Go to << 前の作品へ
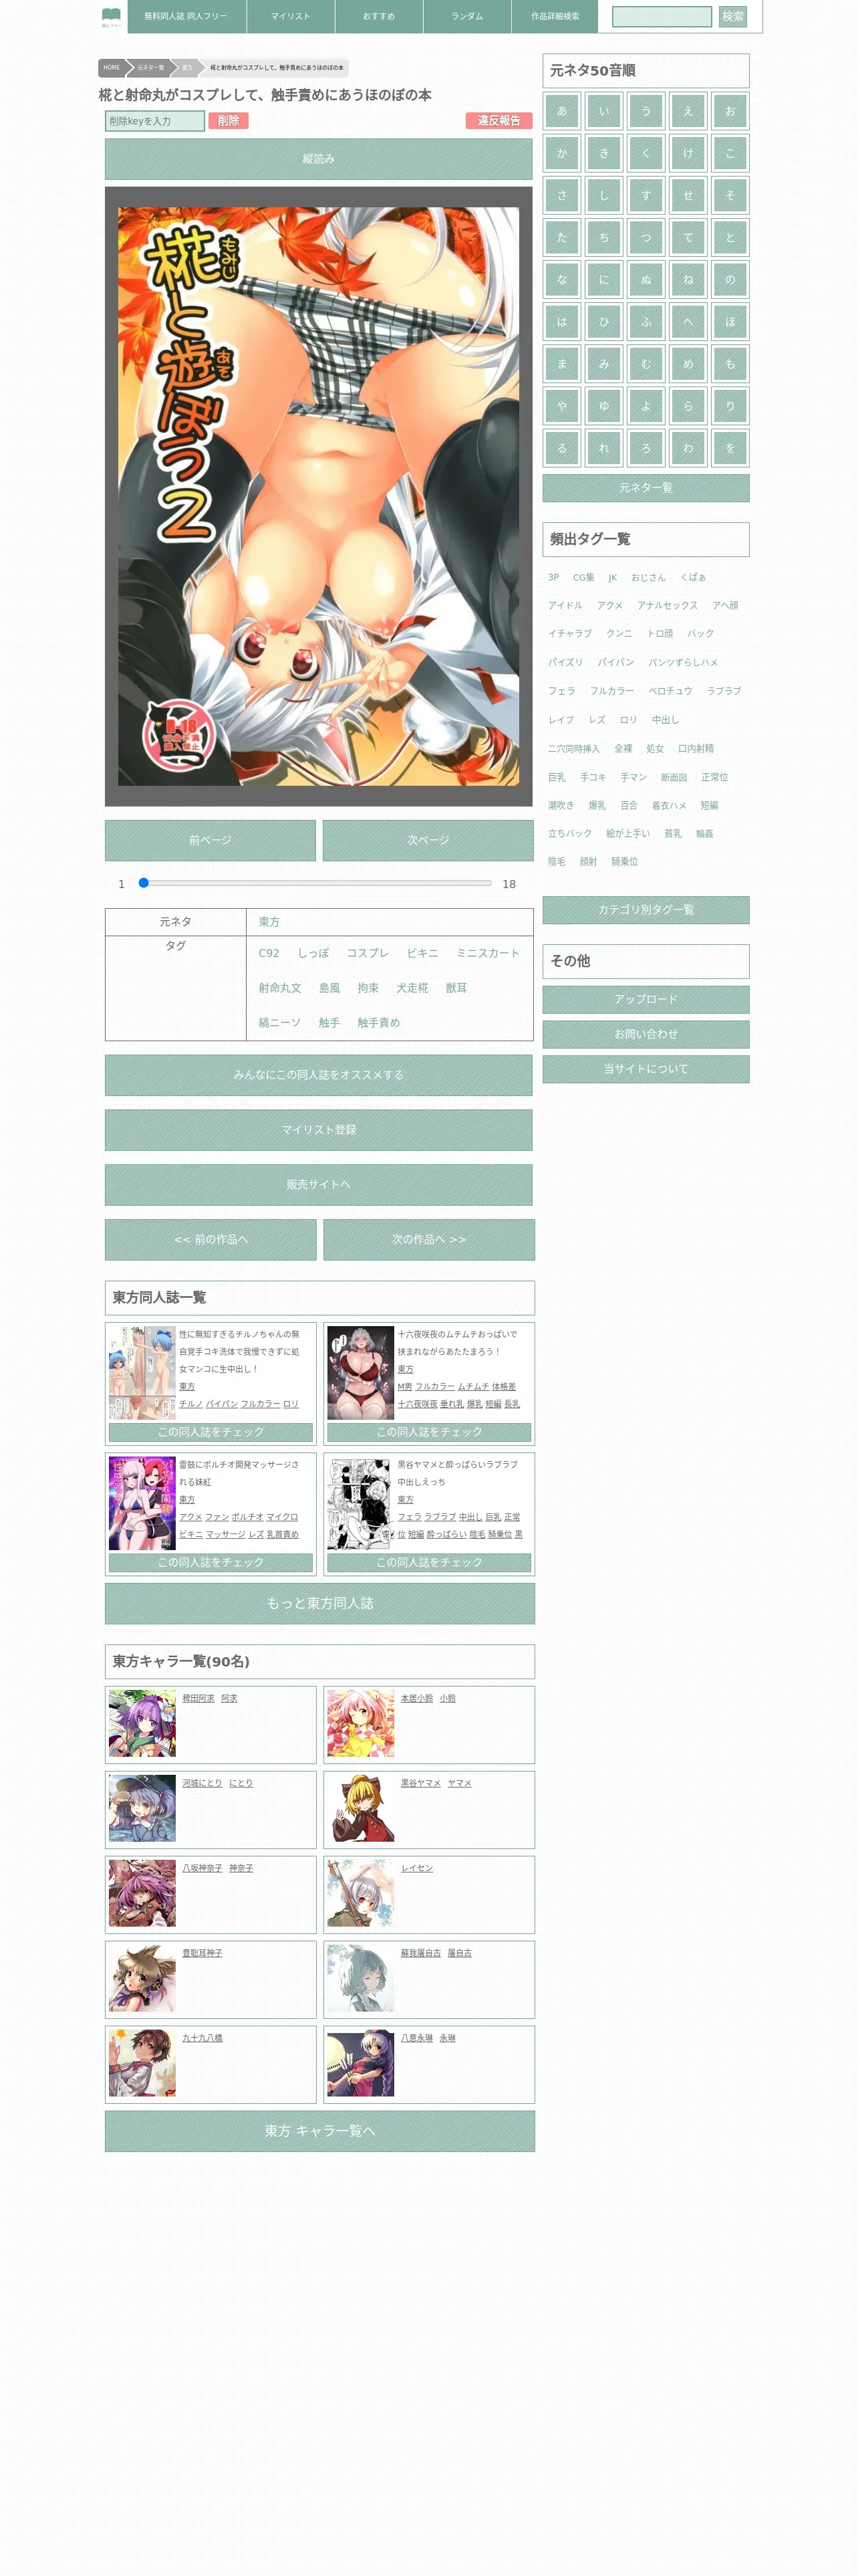 click(210, 1240)
